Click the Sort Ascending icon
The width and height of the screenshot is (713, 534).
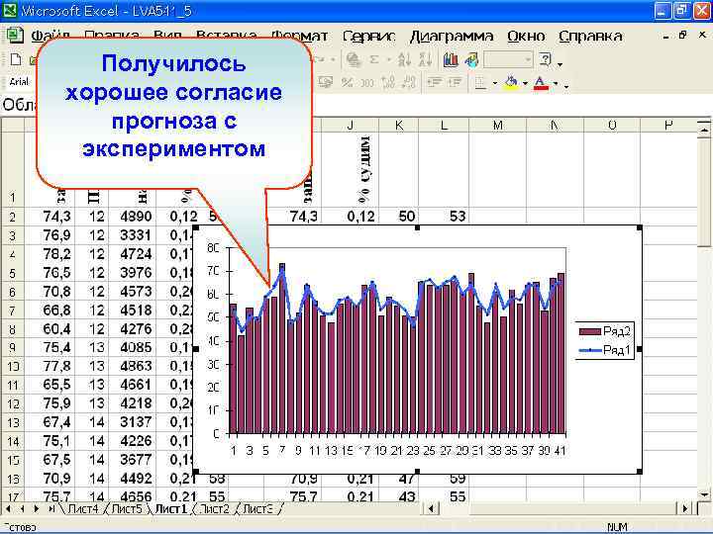click(x=403, y=59)
